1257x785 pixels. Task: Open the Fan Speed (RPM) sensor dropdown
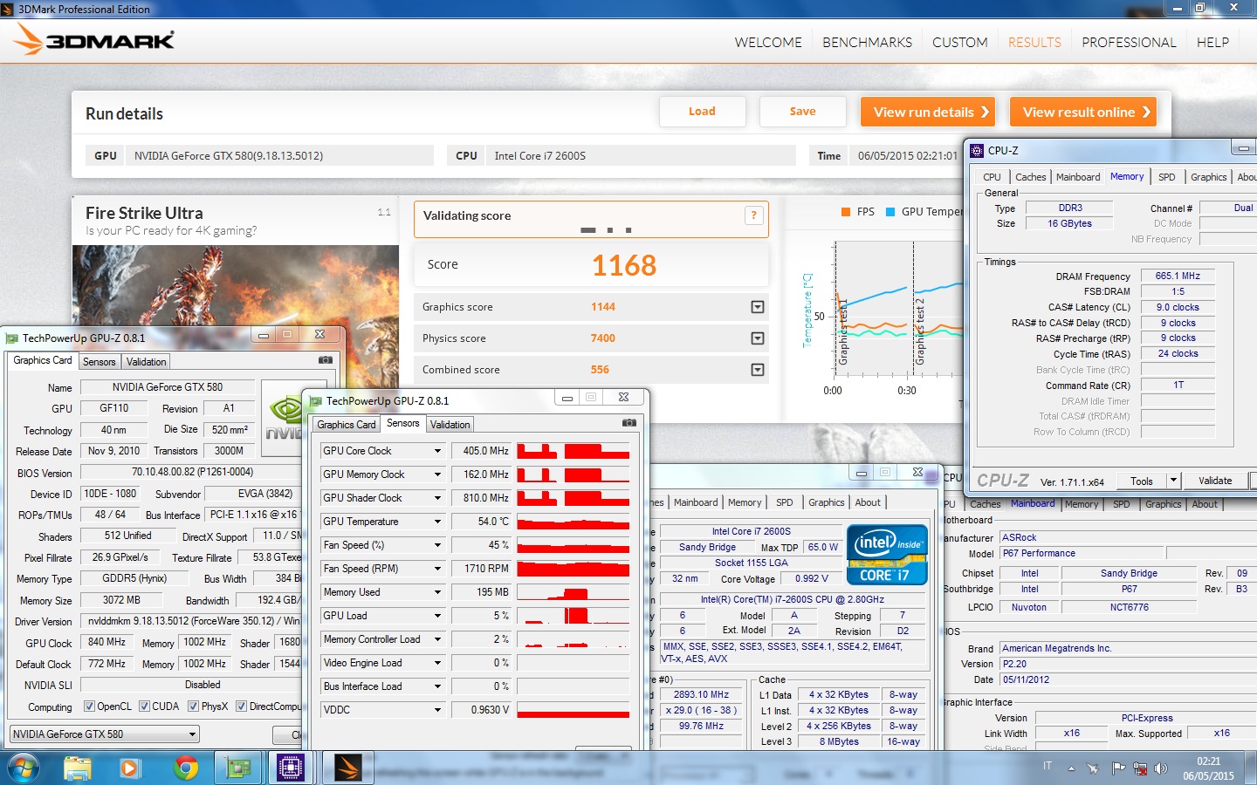pyautogui.click(x=437, y=569)
